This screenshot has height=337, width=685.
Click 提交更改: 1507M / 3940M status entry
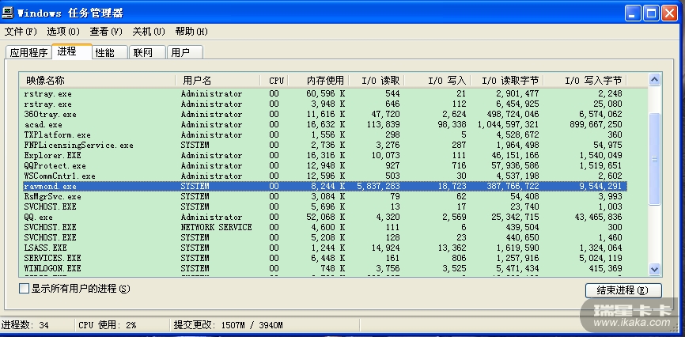[x=228, y=325]
